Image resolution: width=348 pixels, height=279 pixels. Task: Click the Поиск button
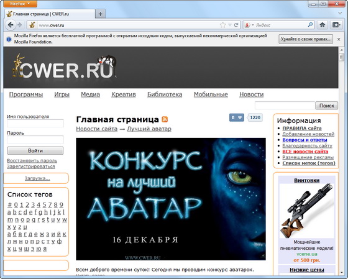click(x=327, y=106)
